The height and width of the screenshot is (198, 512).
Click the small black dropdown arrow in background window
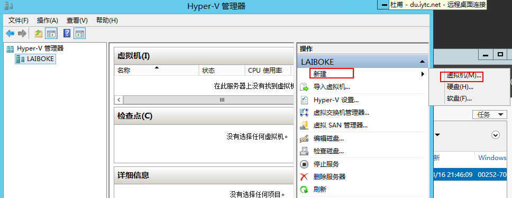(437, 135)
